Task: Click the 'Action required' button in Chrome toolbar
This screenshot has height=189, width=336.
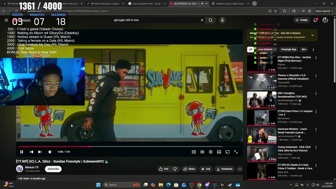Action: 323,11
